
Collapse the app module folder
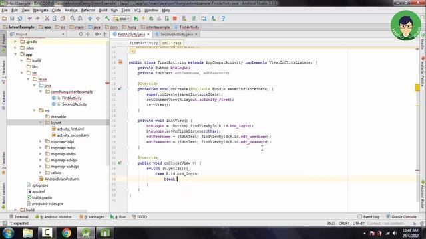15,54
